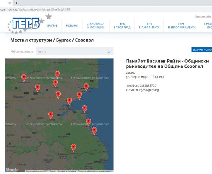Click the ВСИЧКИ НОВИНИ button

202,50
